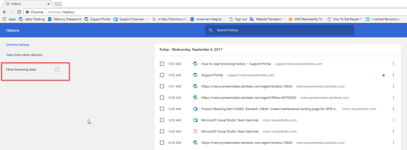Open the Apps bookmark grid icon
The image size is (407, 150).
pyautogui.click(x=4, y=19)
